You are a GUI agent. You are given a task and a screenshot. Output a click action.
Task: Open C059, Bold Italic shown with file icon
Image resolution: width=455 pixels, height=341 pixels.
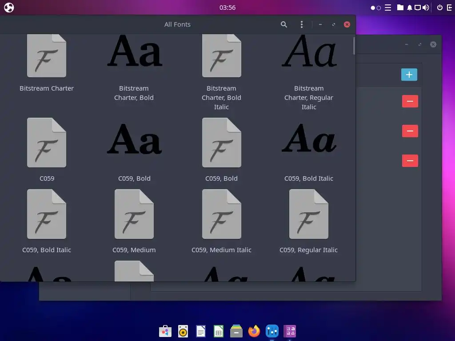(47, 222)
